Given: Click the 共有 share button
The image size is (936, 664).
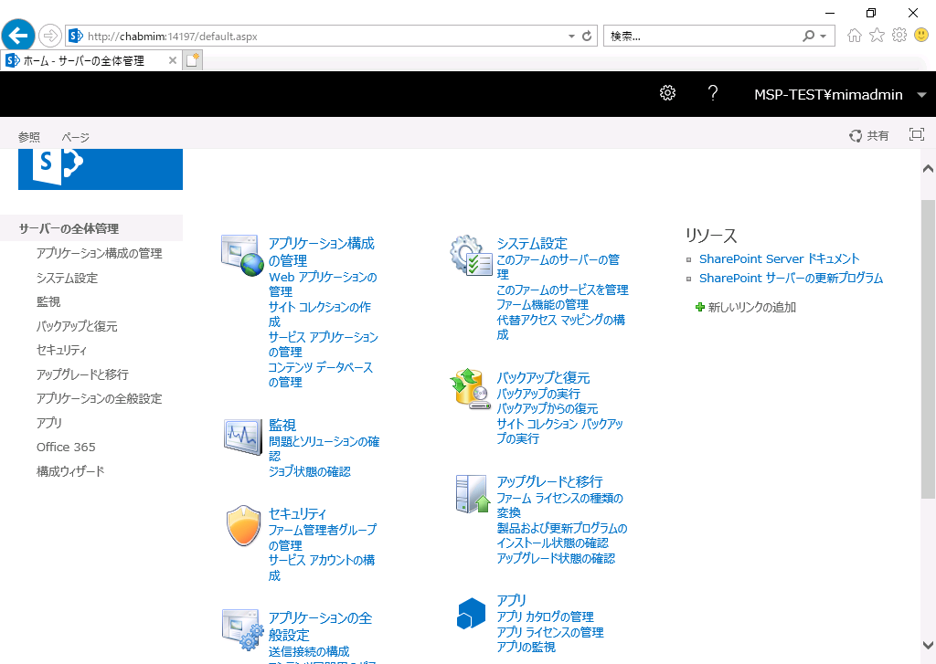Looking at the screenshot, I should [x=869, y=136].
